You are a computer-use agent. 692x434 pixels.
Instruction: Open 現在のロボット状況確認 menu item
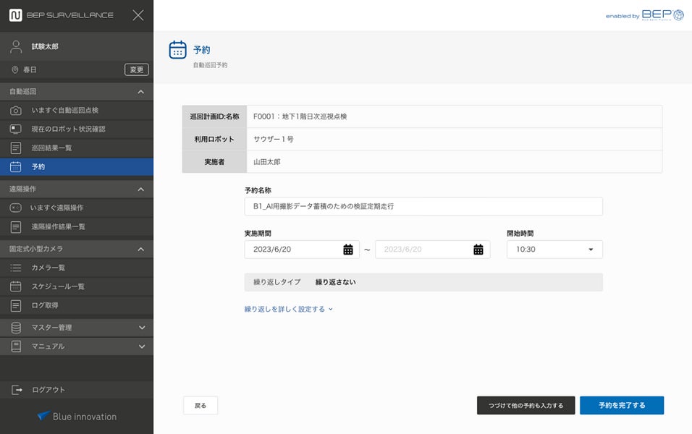[x=69, y=129]
